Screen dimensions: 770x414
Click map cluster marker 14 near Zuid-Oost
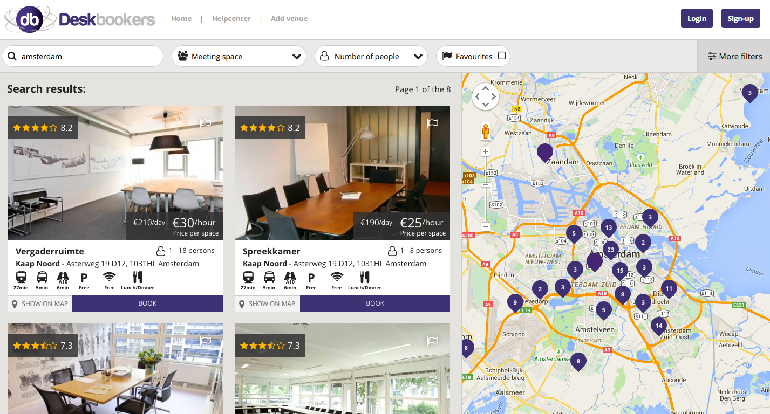(658, 326)
